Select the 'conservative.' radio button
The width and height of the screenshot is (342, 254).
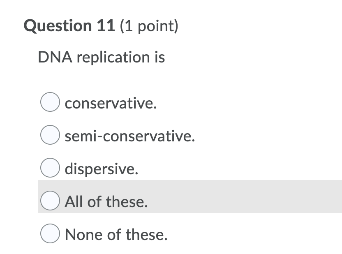pyautogui.click(x=50, y=103)
